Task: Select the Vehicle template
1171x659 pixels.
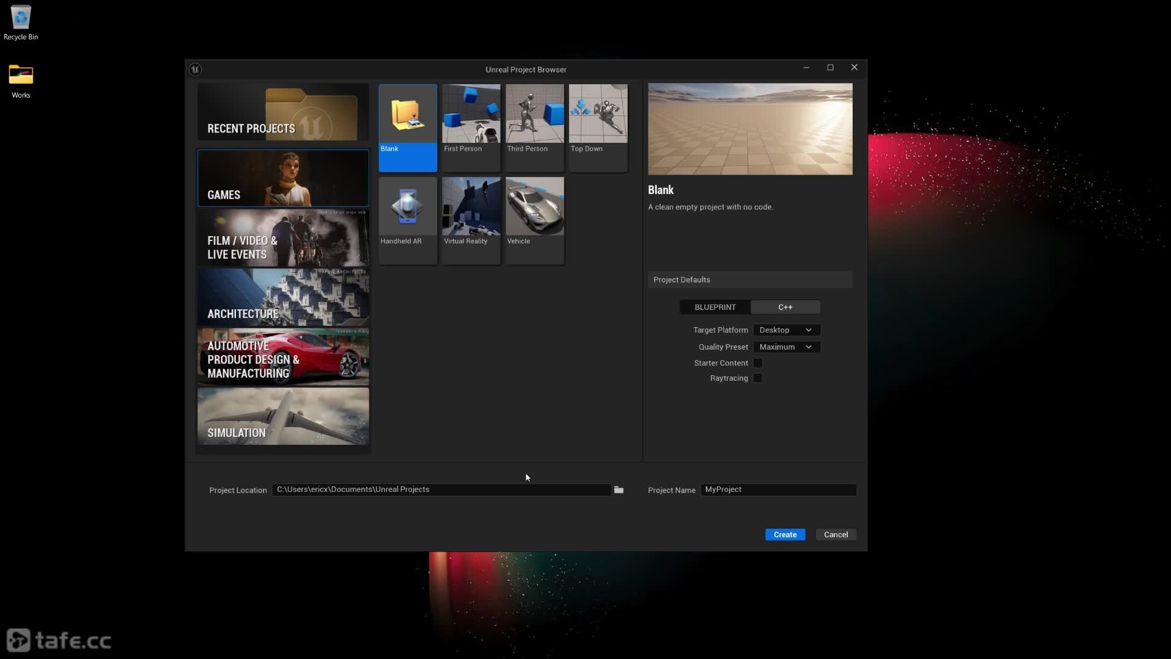Action: click(534, 220)
